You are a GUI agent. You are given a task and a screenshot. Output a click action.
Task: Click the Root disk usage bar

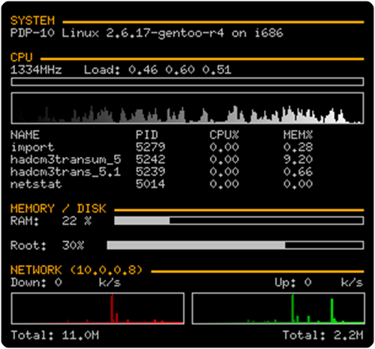click(x=235, y=245)
